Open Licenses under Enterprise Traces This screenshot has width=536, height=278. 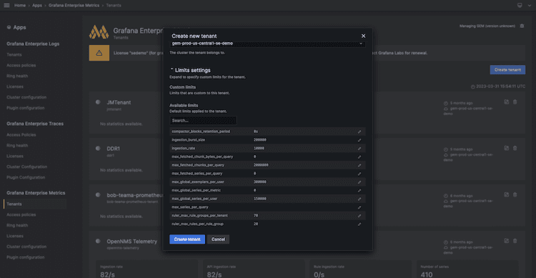pos(15,156)
